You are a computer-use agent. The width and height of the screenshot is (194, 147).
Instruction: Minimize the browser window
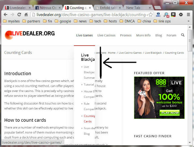click(x=167, y=3)
